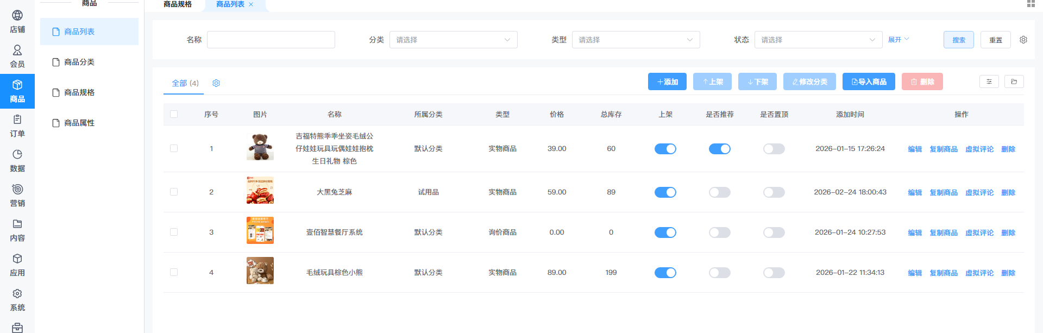Click 删除 link for 毛绒玩具棕色小熊
This screenshot has width=1043, height=333.
1008,273
